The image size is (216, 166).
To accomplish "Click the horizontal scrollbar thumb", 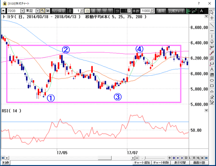I will pyautogui.click(x=104, y=158).
